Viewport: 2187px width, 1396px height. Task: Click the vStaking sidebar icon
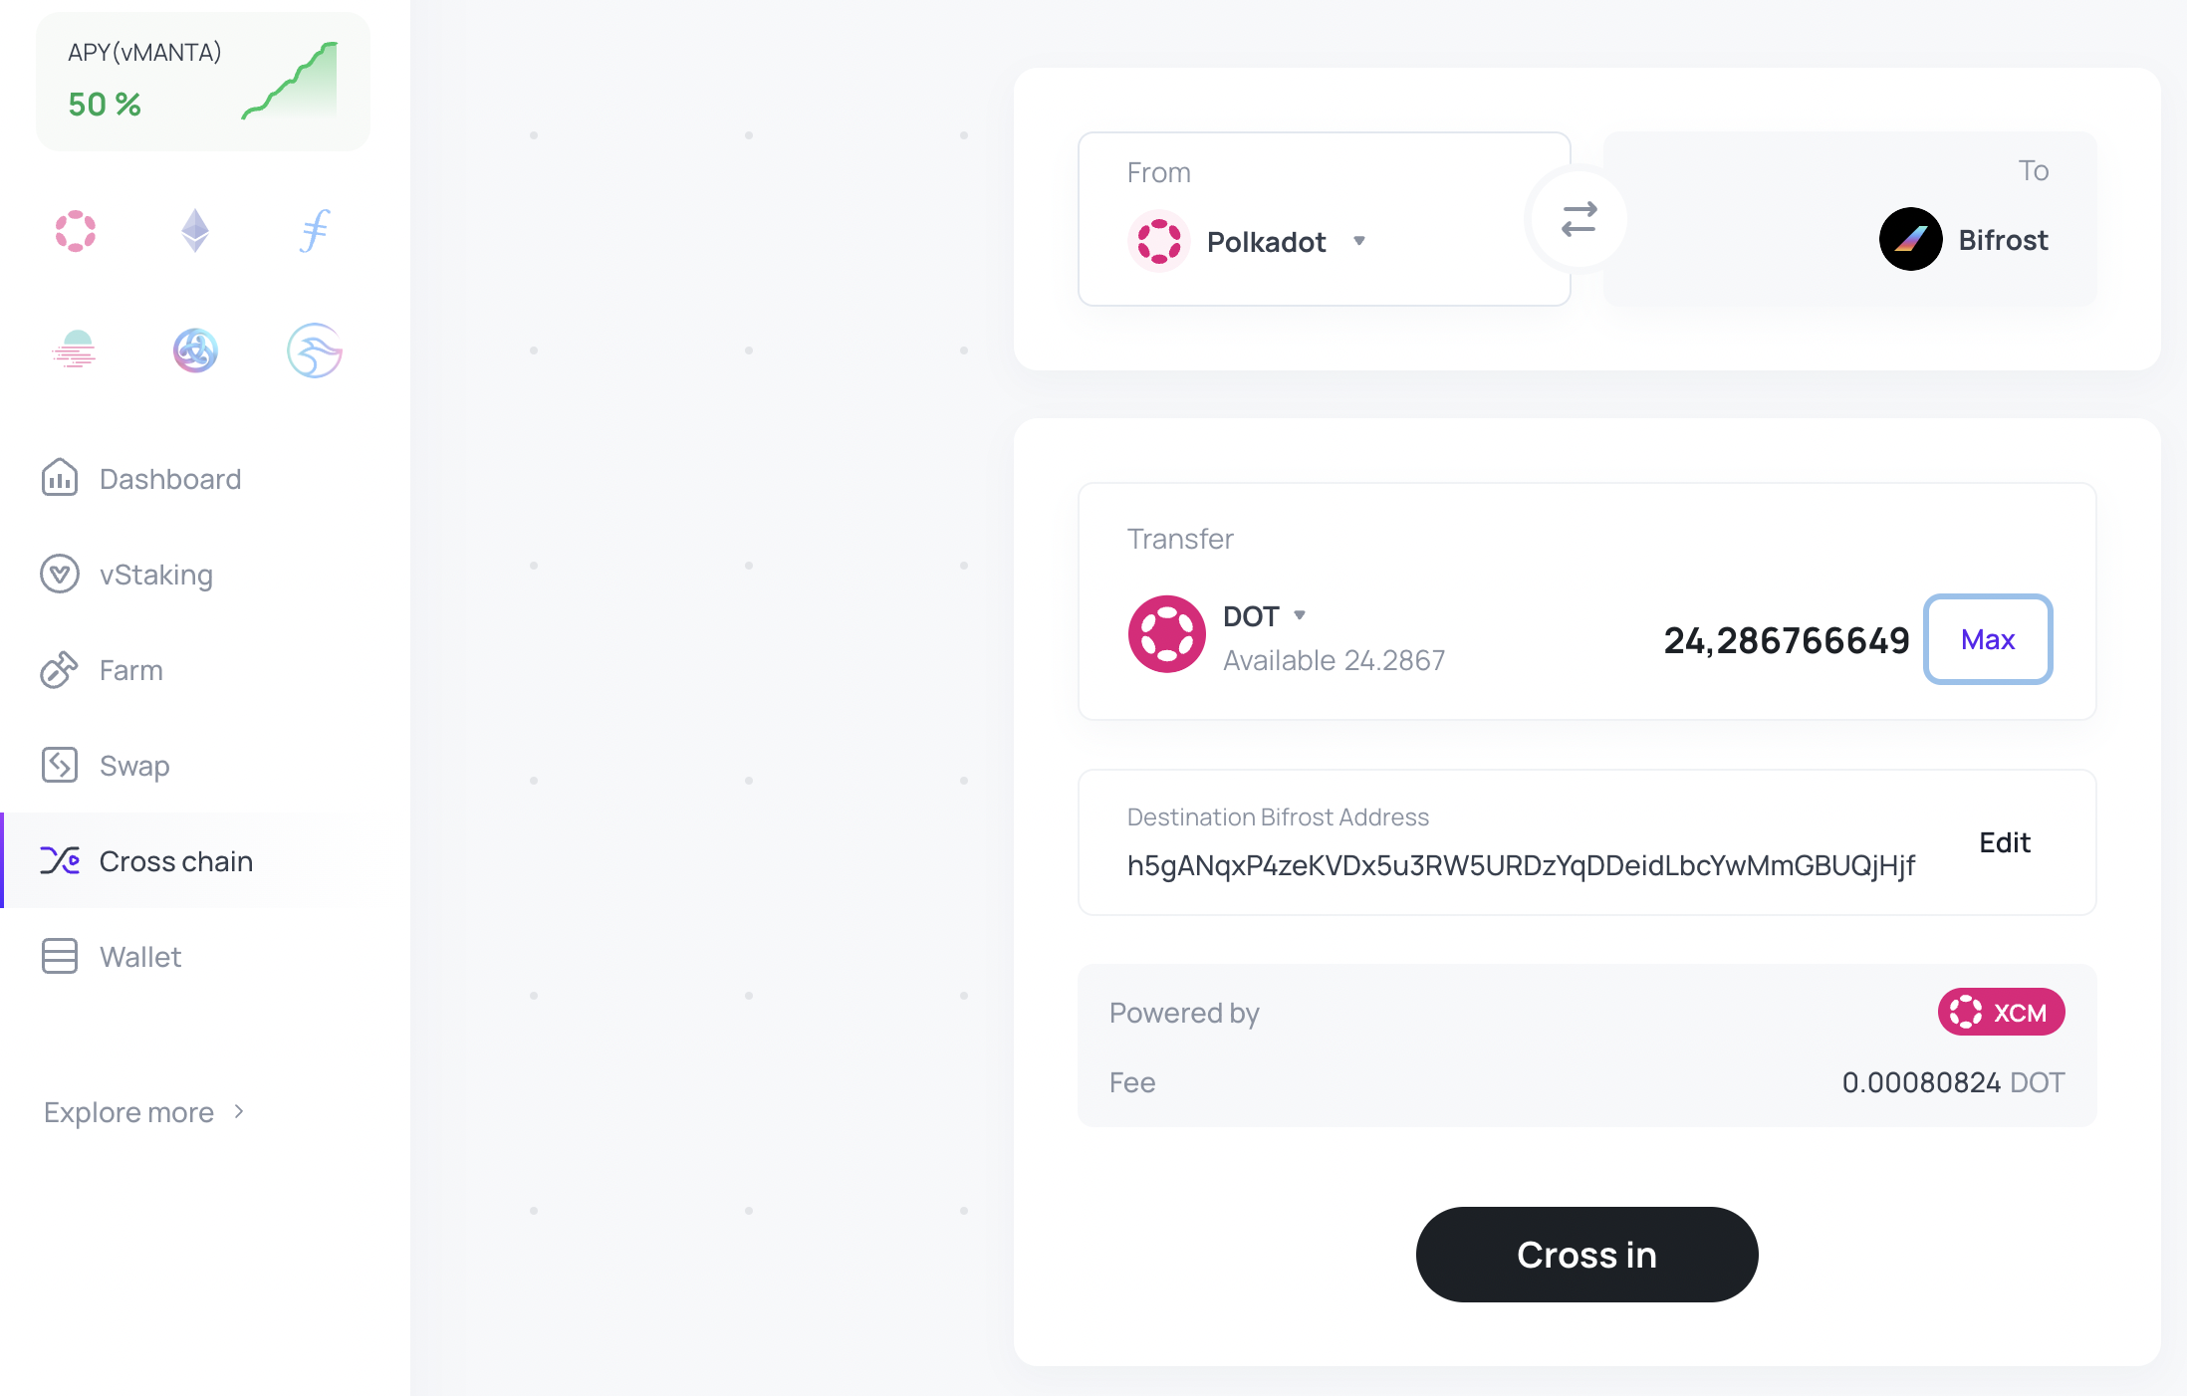click(58, 574)
